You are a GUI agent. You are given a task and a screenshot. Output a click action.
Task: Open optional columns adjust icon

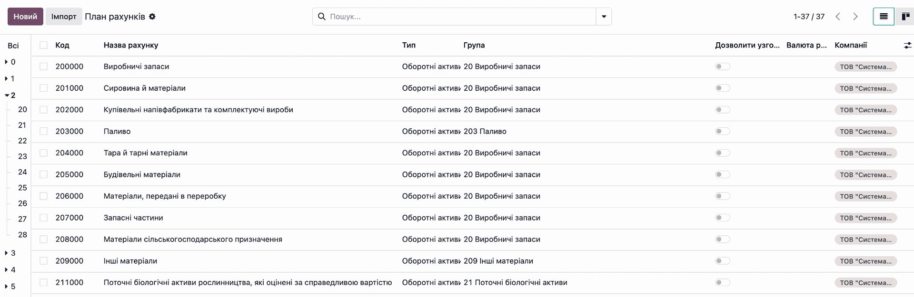907,45
